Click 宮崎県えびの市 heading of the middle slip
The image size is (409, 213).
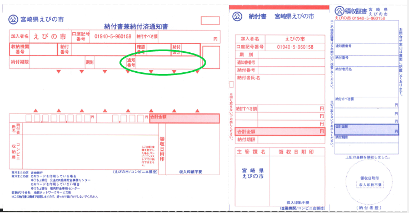point(294,17)
